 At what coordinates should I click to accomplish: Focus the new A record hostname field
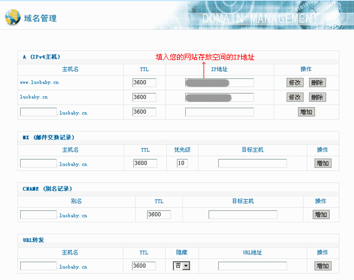[x=38, y=111]
